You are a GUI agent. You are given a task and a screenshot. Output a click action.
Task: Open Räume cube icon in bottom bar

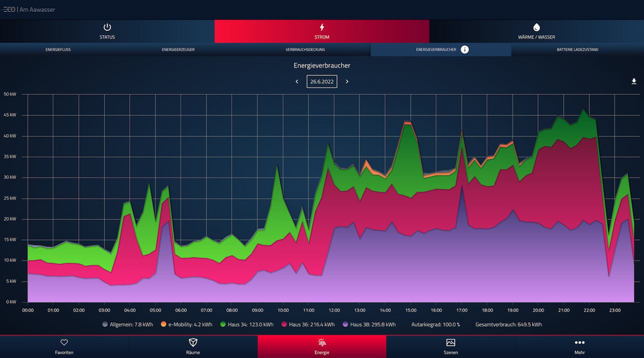pos(193,343)
